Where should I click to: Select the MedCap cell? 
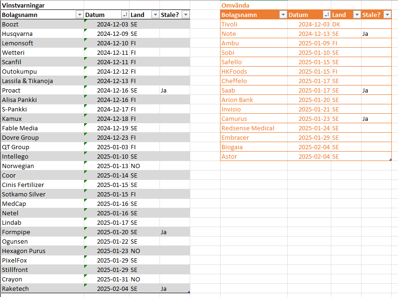pos(43,204)
